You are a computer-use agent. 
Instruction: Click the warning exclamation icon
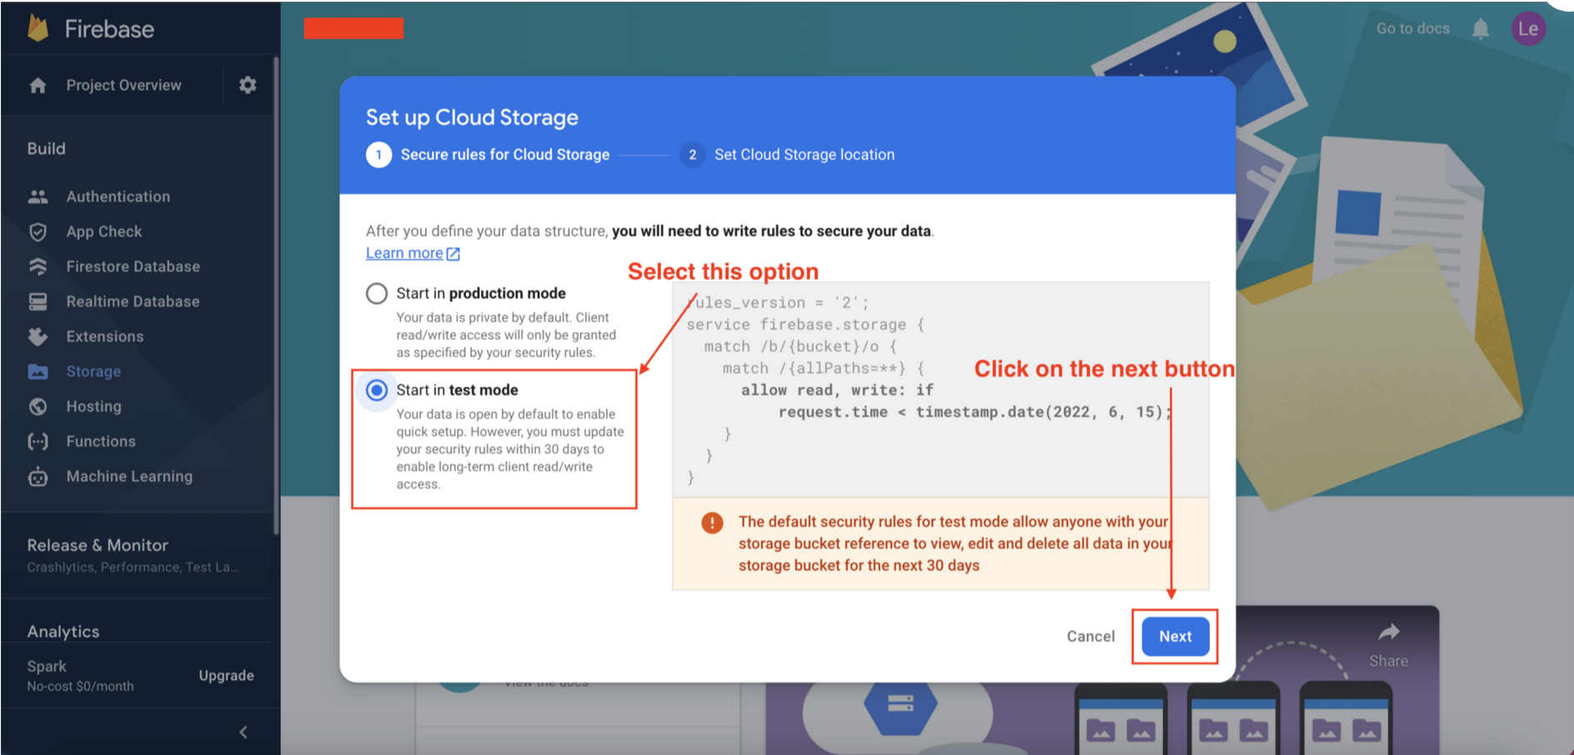pos(712,522)
